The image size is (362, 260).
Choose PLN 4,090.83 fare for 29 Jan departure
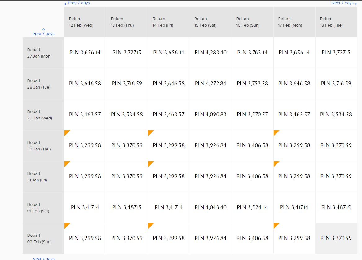point(210,115)
